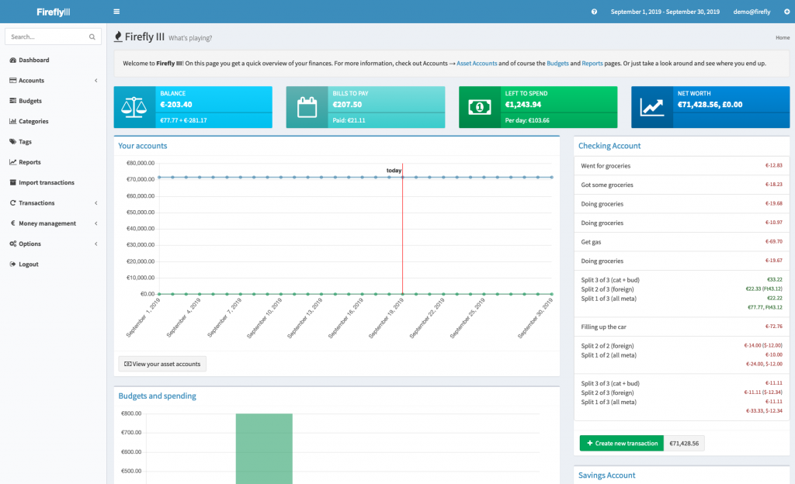Open the Tags page
The width and height of the screenshot is (795, 484).
(x=26, y=141)
